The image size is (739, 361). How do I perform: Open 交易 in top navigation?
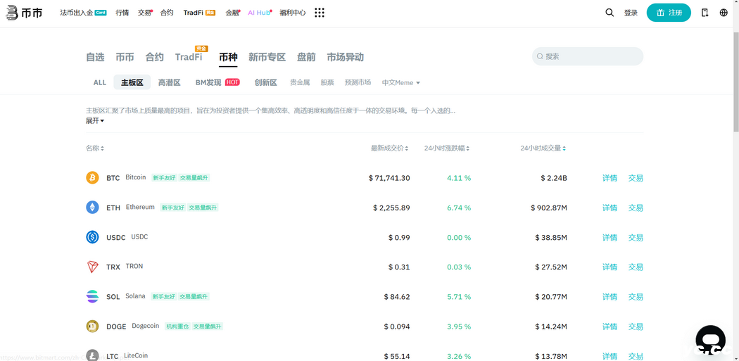click(145, 13)
